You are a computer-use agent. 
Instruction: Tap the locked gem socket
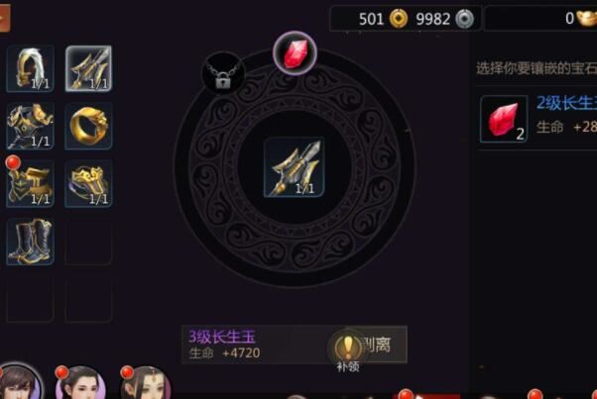[x=223, y=73]
